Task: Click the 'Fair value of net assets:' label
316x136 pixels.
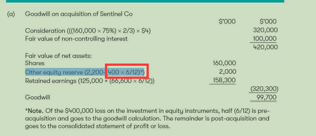Action: [x=58, y=56]
